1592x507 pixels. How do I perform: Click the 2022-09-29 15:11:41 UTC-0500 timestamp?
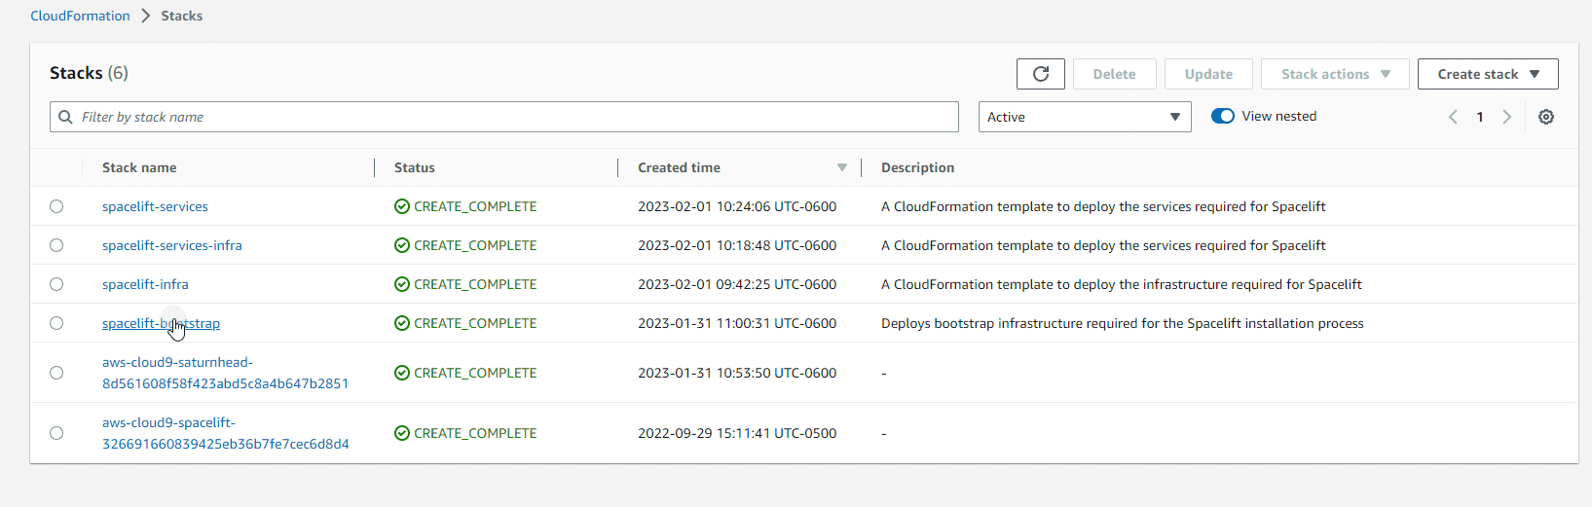click(x=737, y=433)
